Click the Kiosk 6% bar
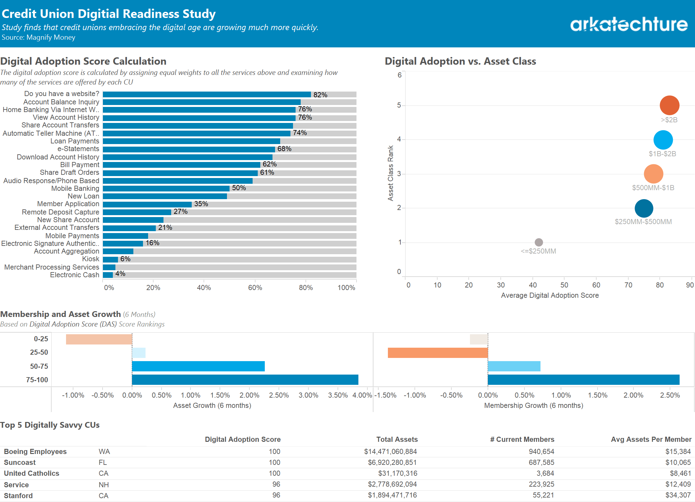This screenshot has width=695, height=502. coord(110,259)
